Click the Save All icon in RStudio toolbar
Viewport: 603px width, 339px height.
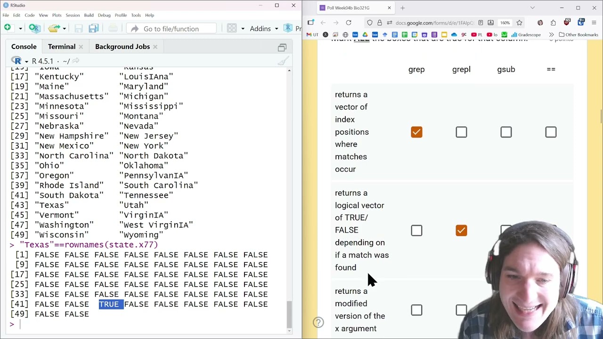coord(94,29)
